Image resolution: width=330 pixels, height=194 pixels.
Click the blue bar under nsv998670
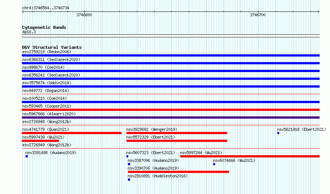pyautogui.click(x=171, y=71)
